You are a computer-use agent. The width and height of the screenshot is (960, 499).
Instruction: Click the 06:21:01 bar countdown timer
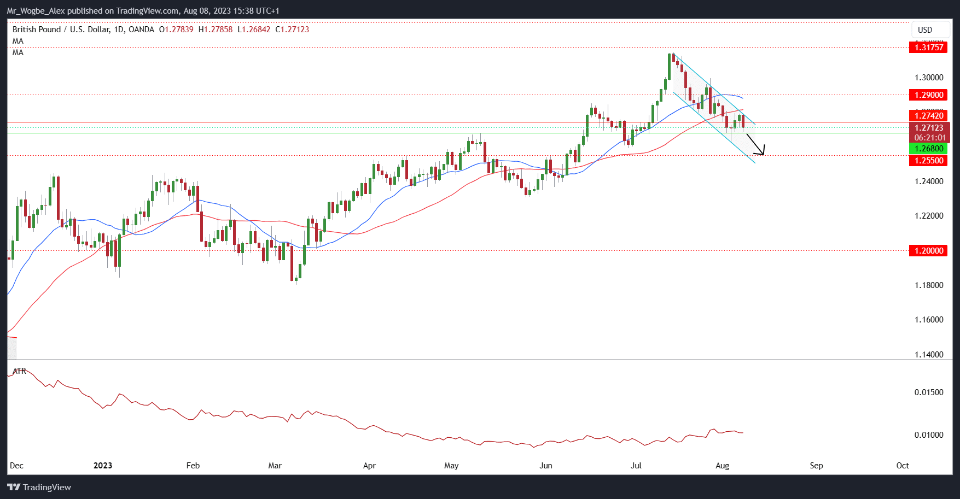pos(929,138)
